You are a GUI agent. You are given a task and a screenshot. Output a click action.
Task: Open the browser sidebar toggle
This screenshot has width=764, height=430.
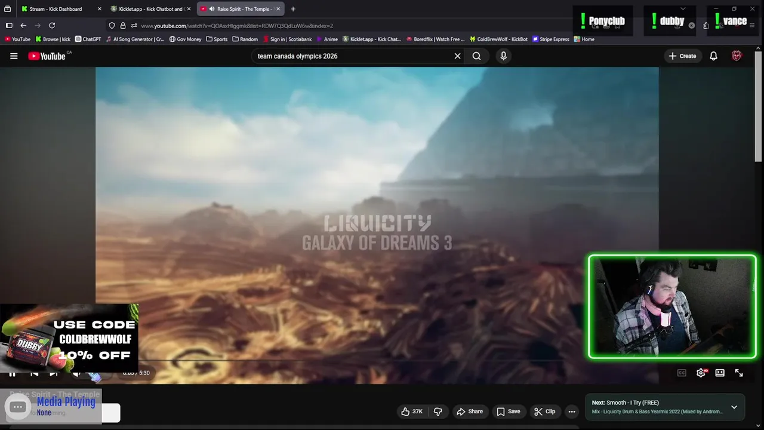9,26
